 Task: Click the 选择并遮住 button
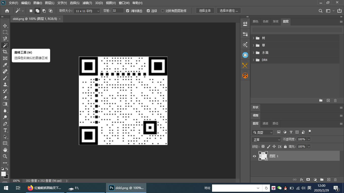[229, 11]
